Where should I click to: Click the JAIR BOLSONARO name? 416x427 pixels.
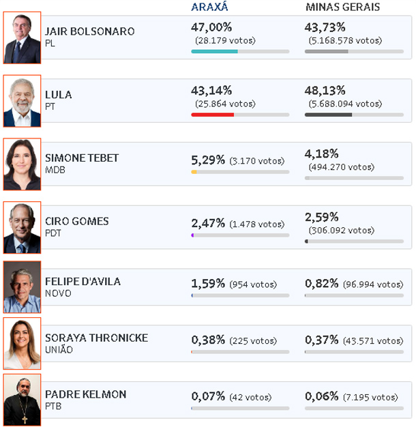[89, 31]
